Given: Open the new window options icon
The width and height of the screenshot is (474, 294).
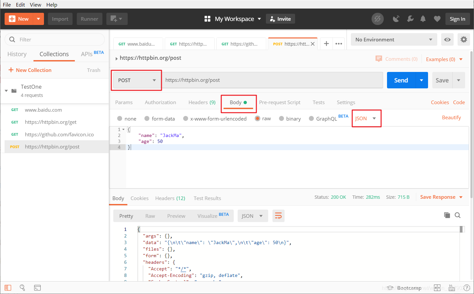Looking at the screenshot, I should tap(117, 19).
